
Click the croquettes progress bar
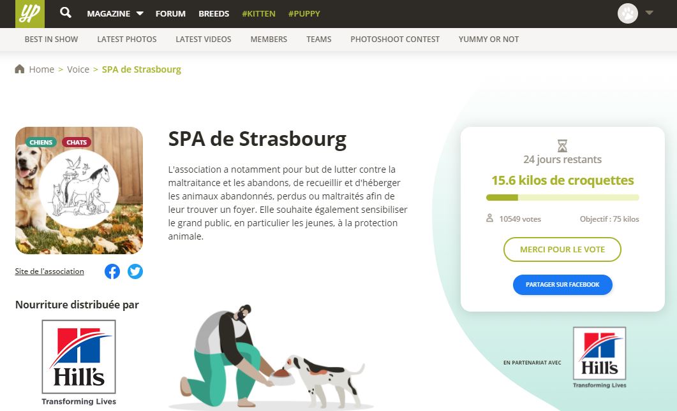(562, 198)
